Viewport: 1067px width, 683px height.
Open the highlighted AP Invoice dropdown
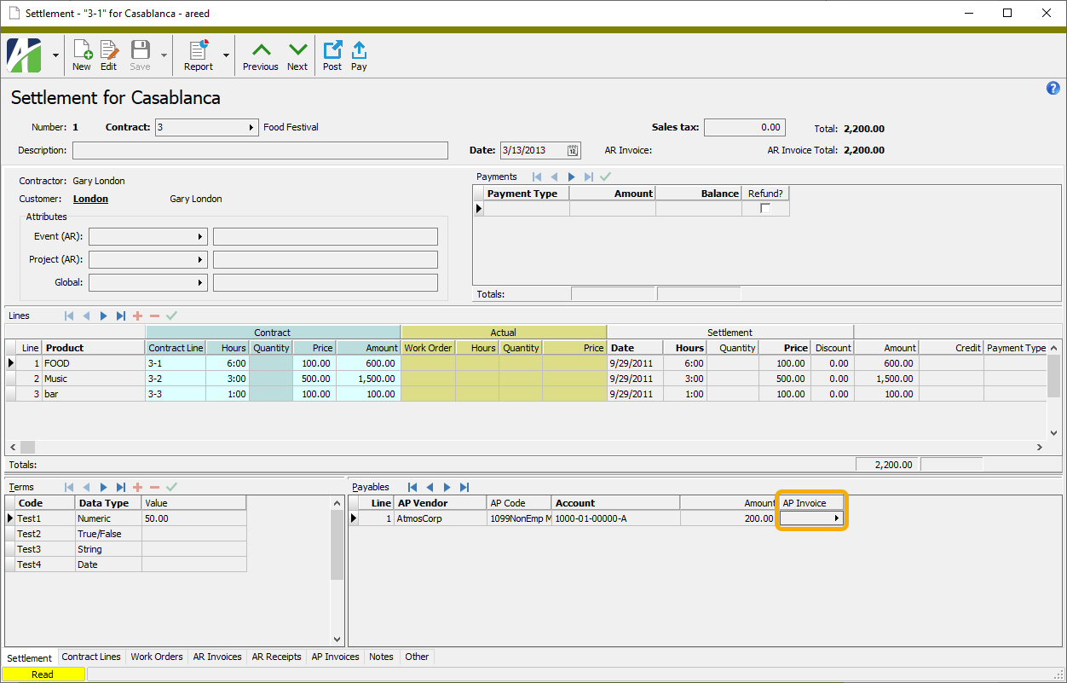pos(836,518)
